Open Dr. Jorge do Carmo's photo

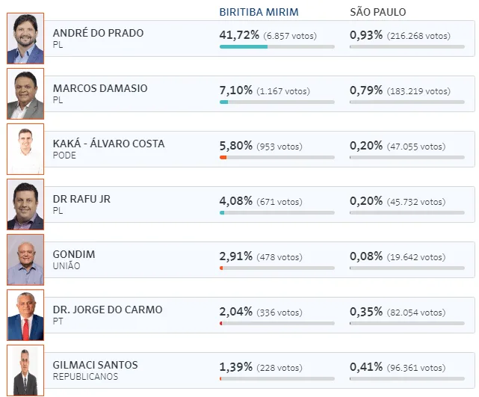pyautogui.click(x=25, y=315)
